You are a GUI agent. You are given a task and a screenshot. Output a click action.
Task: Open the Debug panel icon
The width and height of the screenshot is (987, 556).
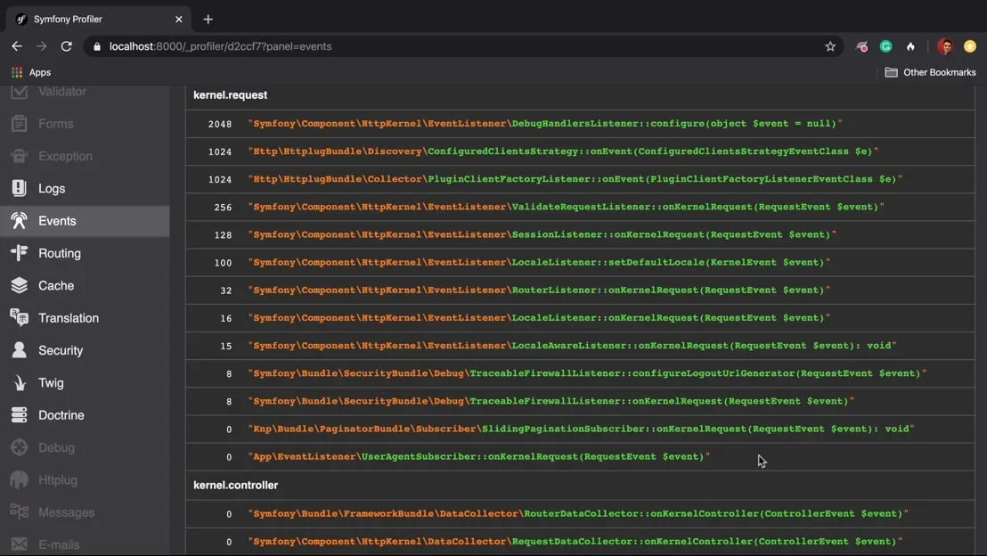tap(19, 447)
